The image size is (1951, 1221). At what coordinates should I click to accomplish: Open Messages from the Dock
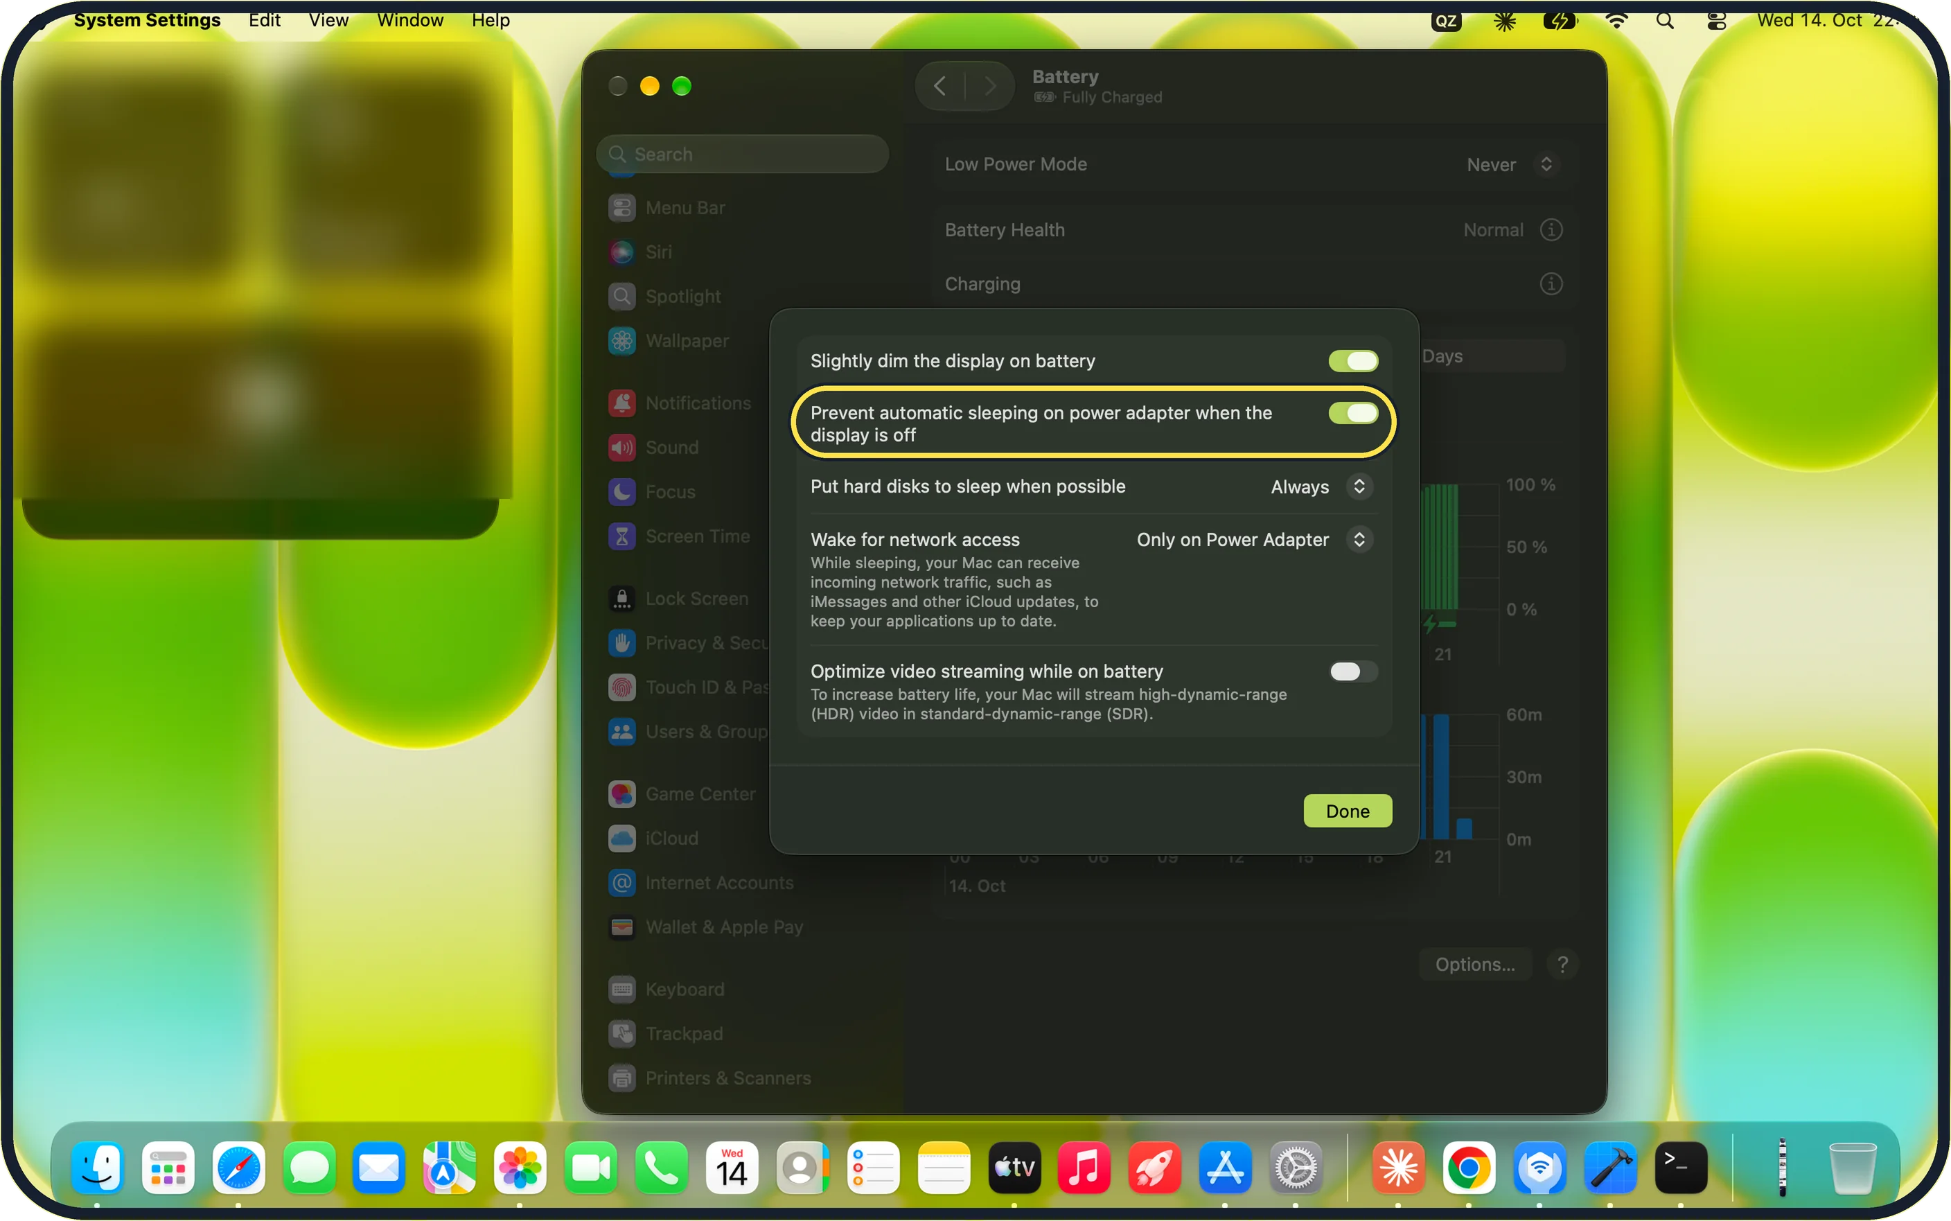[x=309, y=1168]
